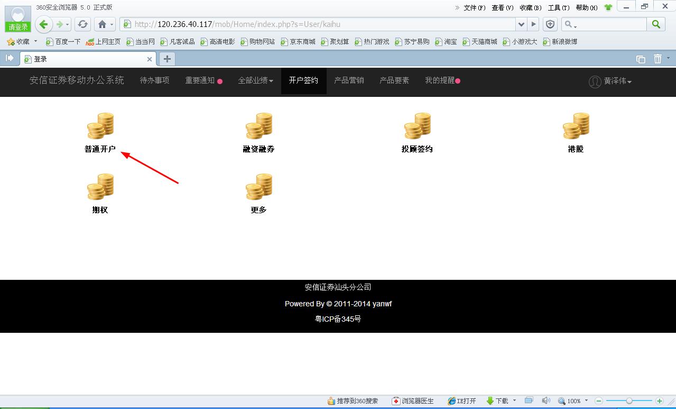Expand the address bar history dropdown
This screenshot has height=409, width=676.
tap(521, 24)
